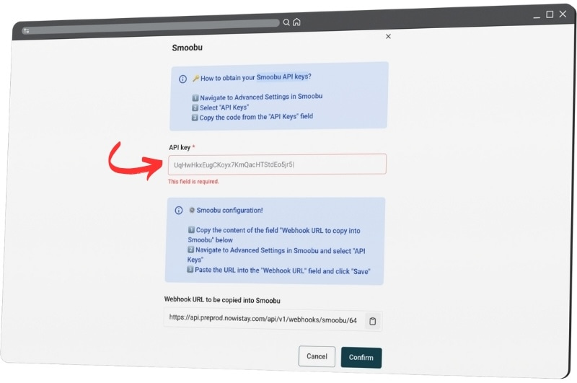Maximize the browser window
The width and height of the screenshot is (577, 383).
(x=550, y=14)
